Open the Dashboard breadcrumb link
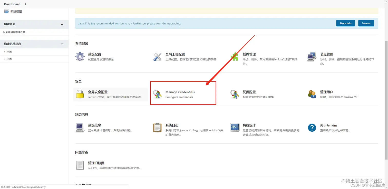This screenshot has width=388, height=189. (12, 4)
